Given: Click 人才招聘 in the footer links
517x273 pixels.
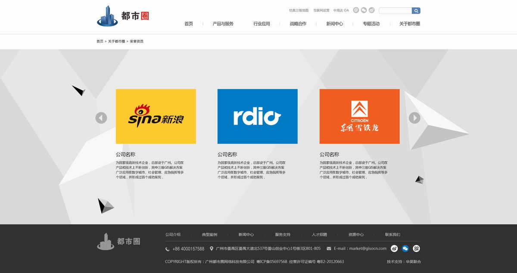Looking at the screenshot, I should pyautogui.click(x=319, y=235).
